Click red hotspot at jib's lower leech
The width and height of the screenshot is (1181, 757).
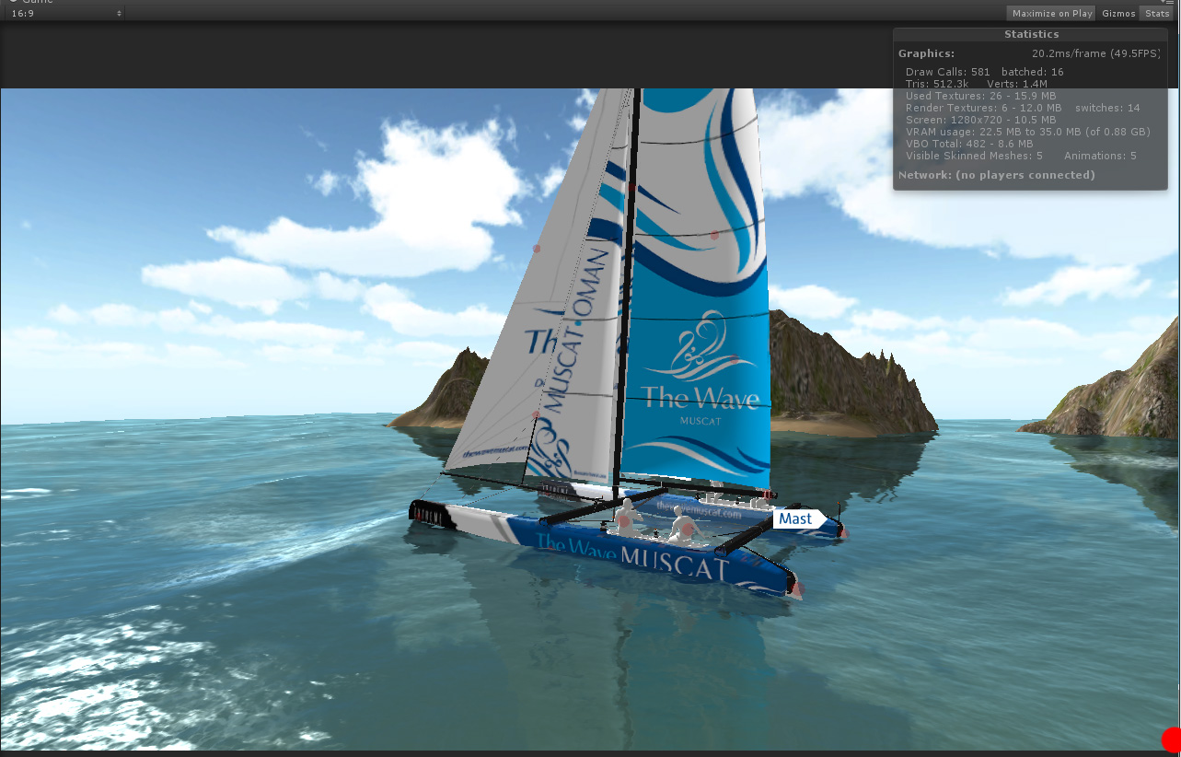[536, 415]
